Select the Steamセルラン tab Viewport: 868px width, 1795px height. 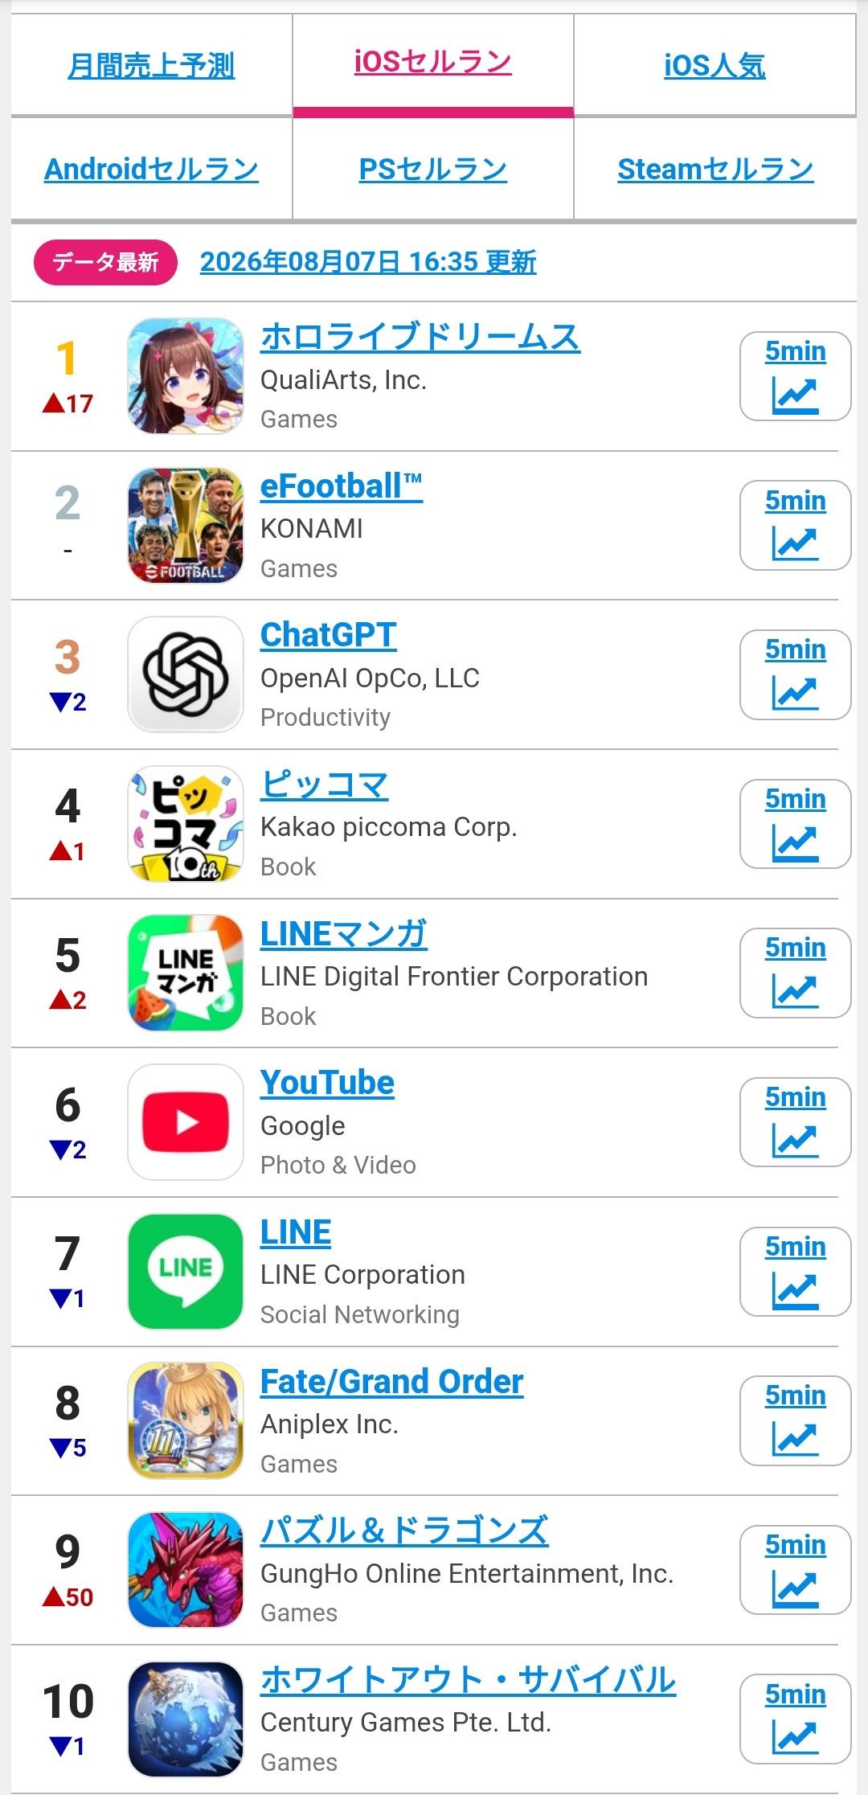715,169
